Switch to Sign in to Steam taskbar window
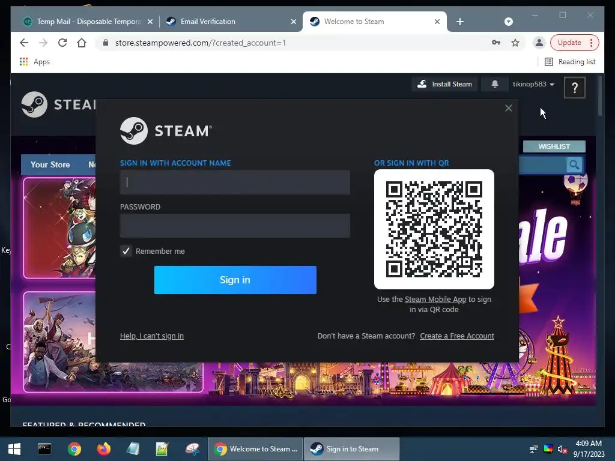The image size is (615, 461). point(352,449)
